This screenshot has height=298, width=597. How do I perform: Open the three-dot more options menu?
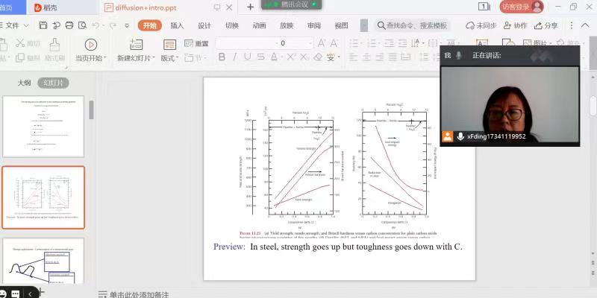tap(571, 25)
